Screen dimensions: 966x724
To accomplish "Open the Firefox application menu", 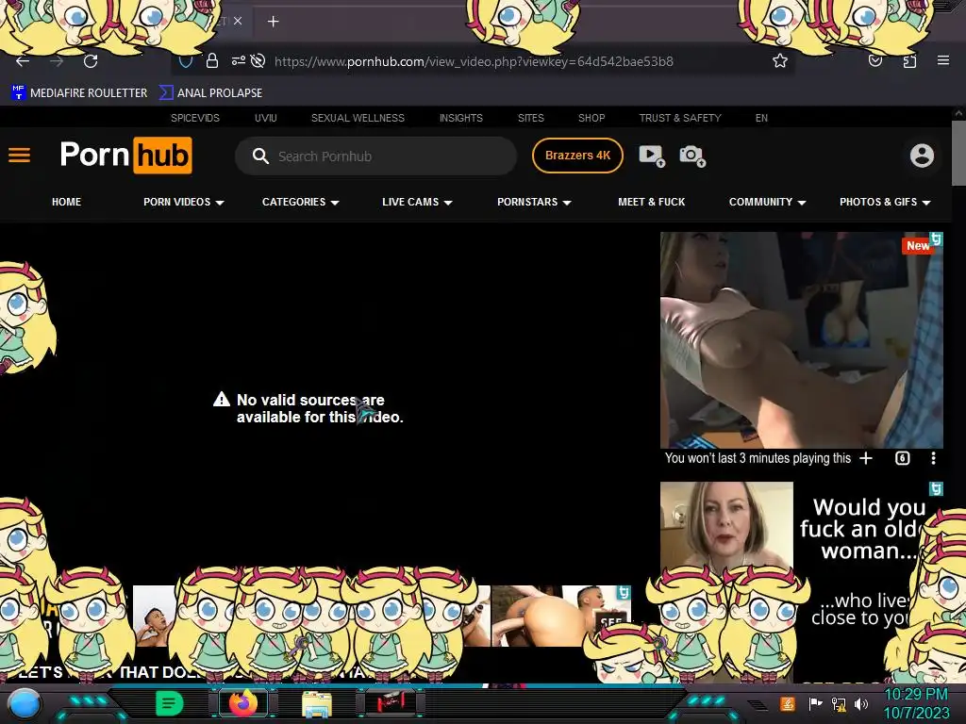I will 943,60.
